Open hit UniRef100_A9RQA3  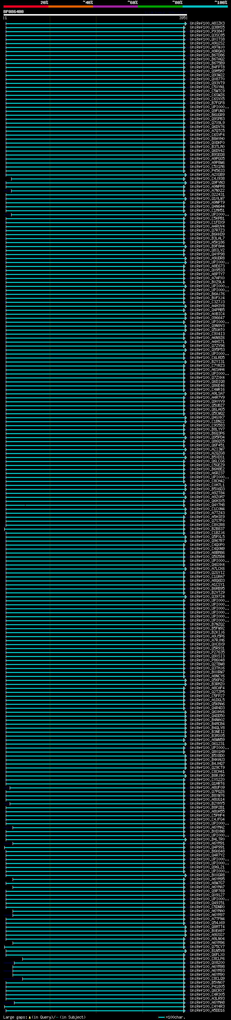[x=207, y=51]
